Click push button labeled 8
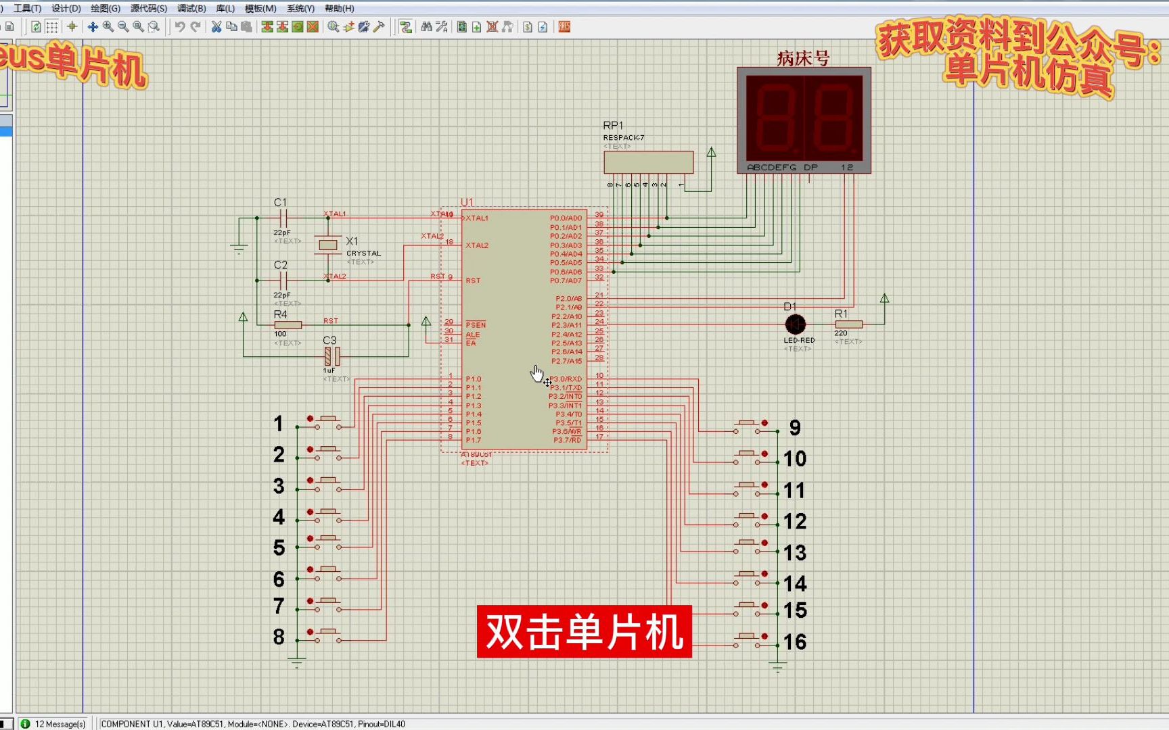Screen dimensions: 1169x730 pos(327,635)
